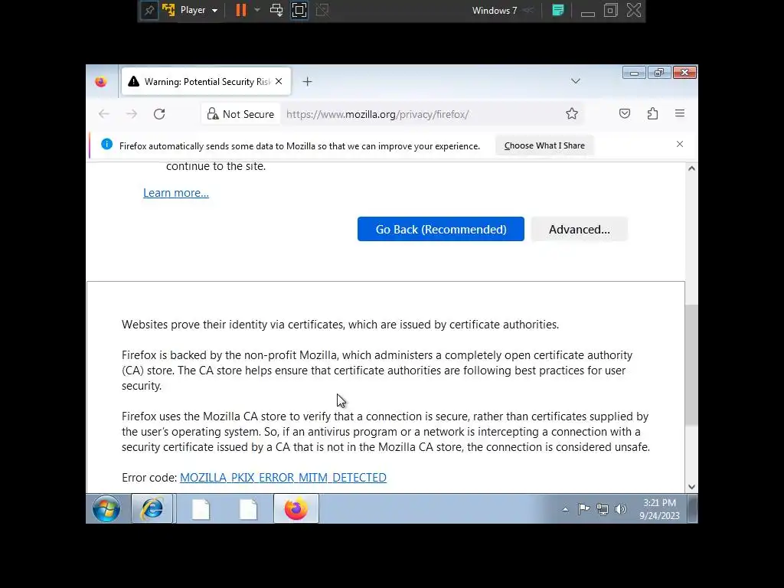
Task: Open the Action Center flag icon
Action: pos(583,509)
